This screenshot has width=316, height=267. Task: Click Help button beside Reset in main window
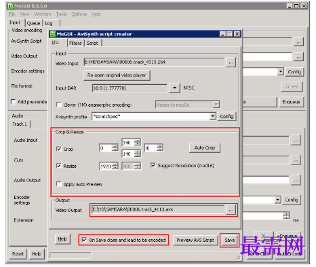pyautogui.click(x=37, y=254)
